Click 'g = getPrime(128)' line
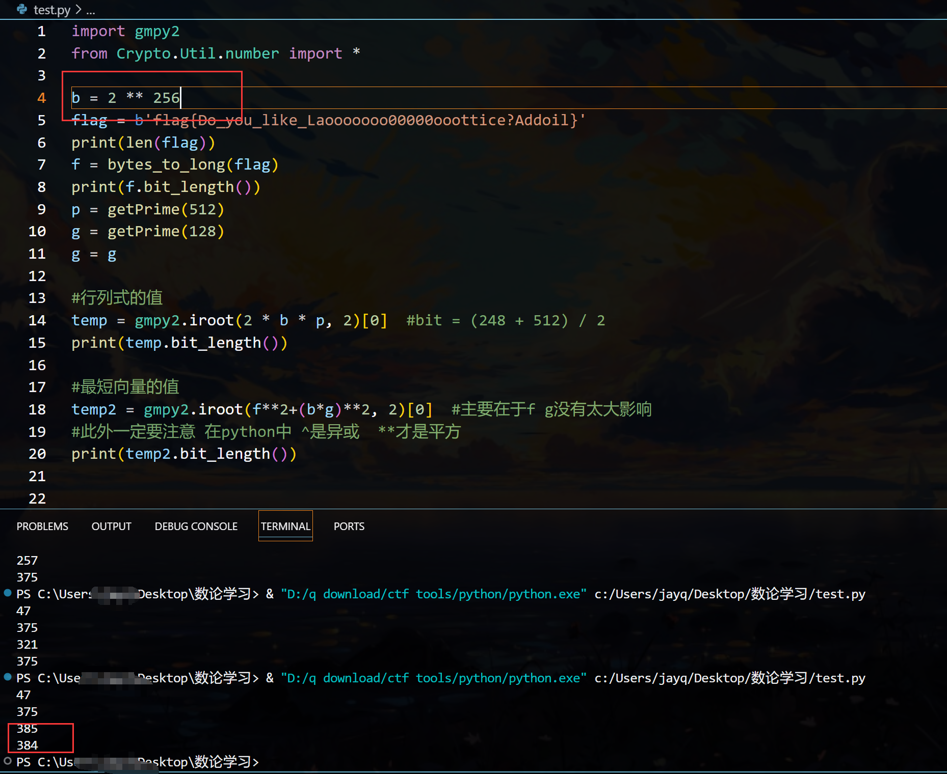This screenshot has height=774, width=947. click(148, 231)
